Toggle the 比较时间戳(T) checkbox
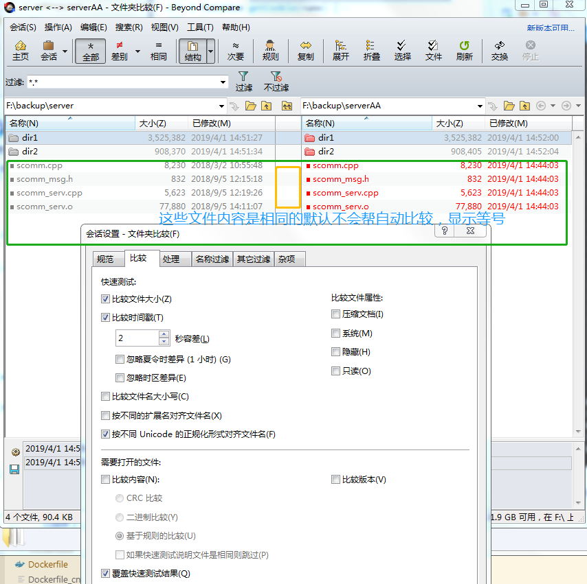 105,318
